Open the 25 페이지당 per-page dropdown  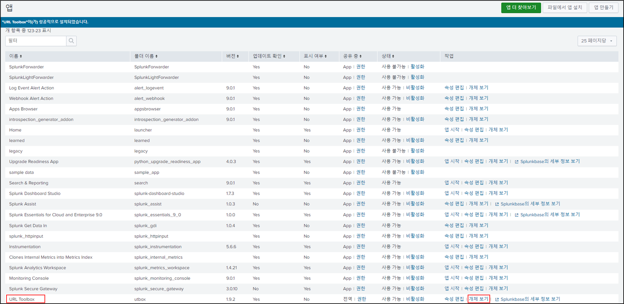click(x=597, y=41)
